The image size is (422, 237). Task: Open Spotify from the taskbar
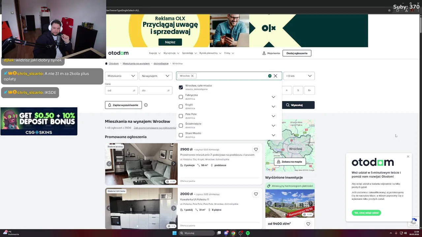pyautogui.click(x=248, y=233)
